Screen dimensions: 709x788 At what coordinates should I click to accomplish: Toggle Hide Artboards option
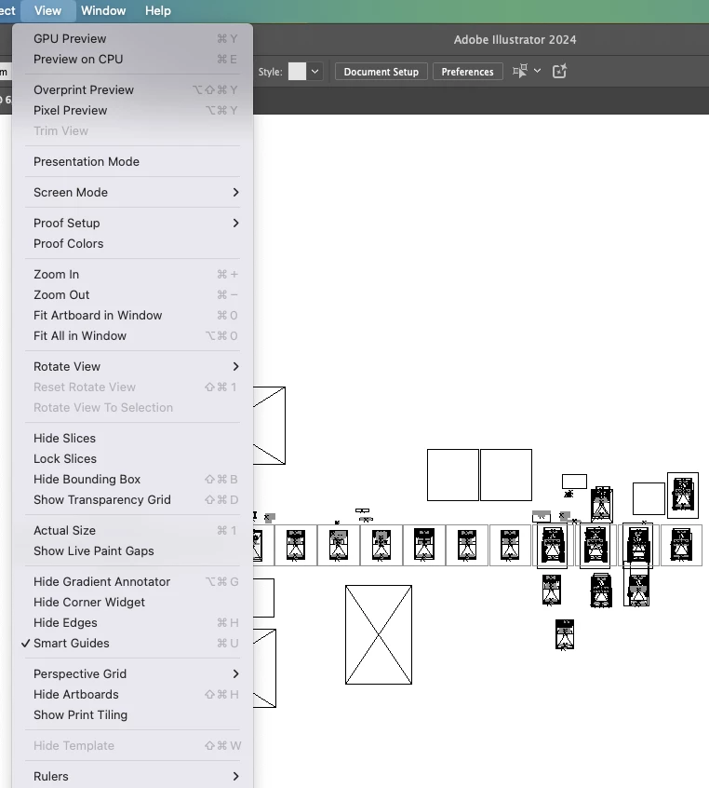point(132,695)
